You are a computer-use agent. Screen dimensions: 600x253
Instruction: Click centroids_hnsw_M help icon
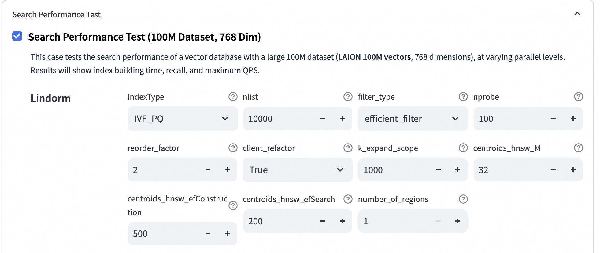tap(578, 148)
